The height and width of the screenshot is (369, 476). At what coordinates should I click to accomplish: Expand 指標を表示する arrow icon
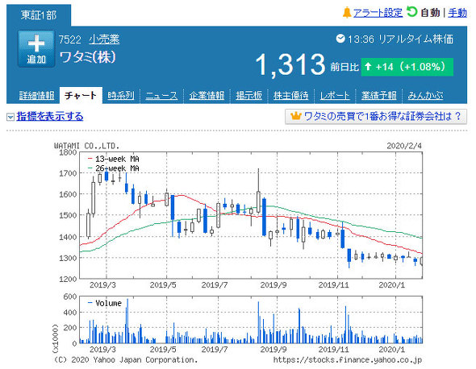point(10,117)
